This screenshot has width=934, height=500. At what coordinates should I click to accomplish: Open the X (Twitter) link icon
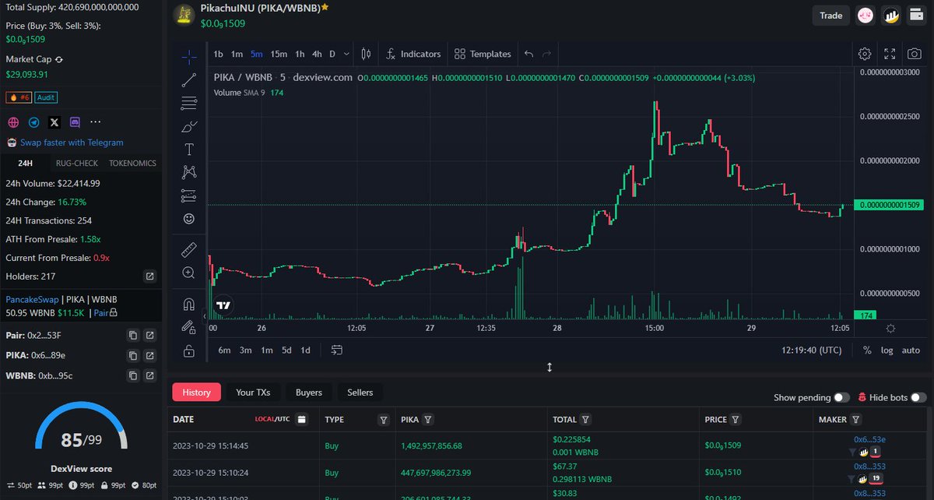point(54,122)
